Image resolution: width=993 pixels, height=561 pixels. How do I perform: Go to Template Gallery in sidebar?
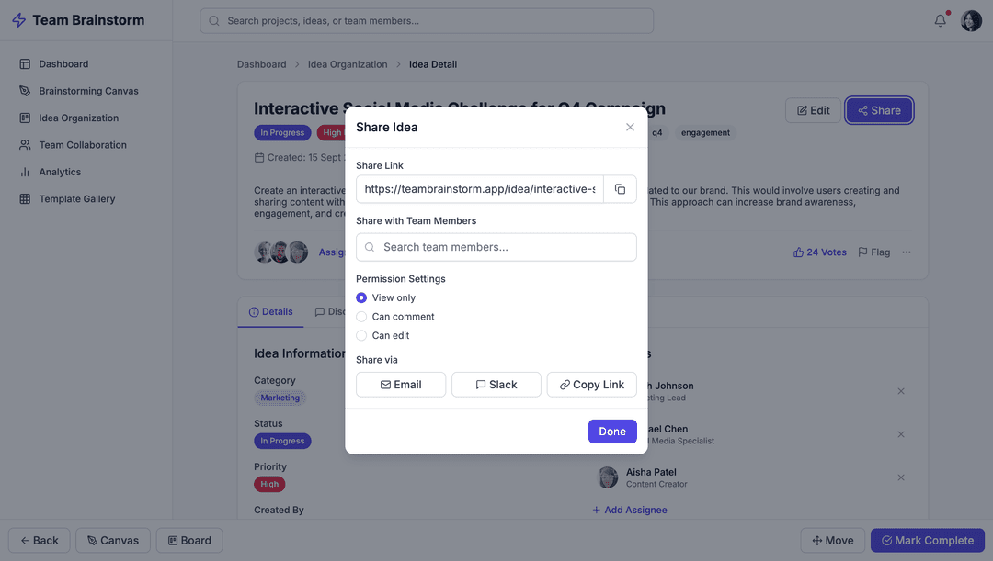click(x=76, y=199)
